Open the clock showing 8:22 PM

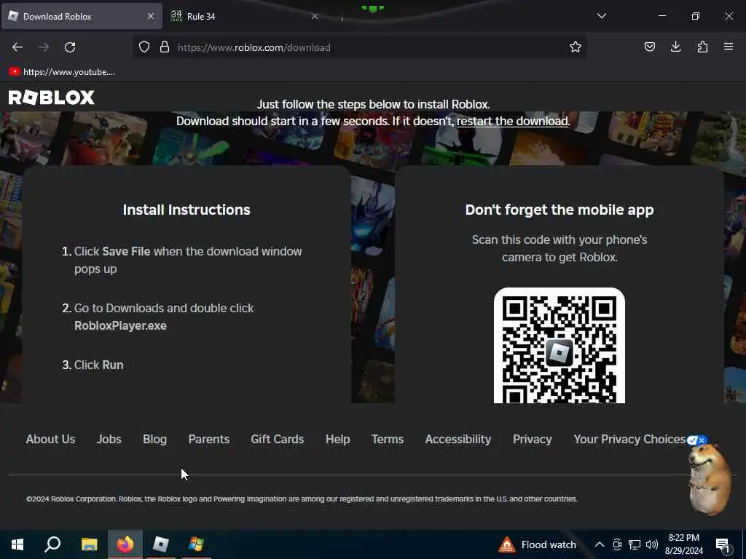pyautogui.click(x=683, y=544)
